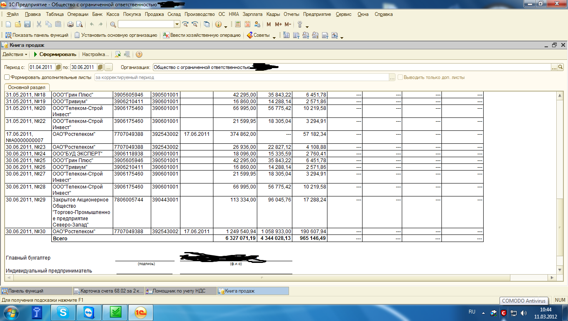Open calendar picker for period start date

pos(58,67)
